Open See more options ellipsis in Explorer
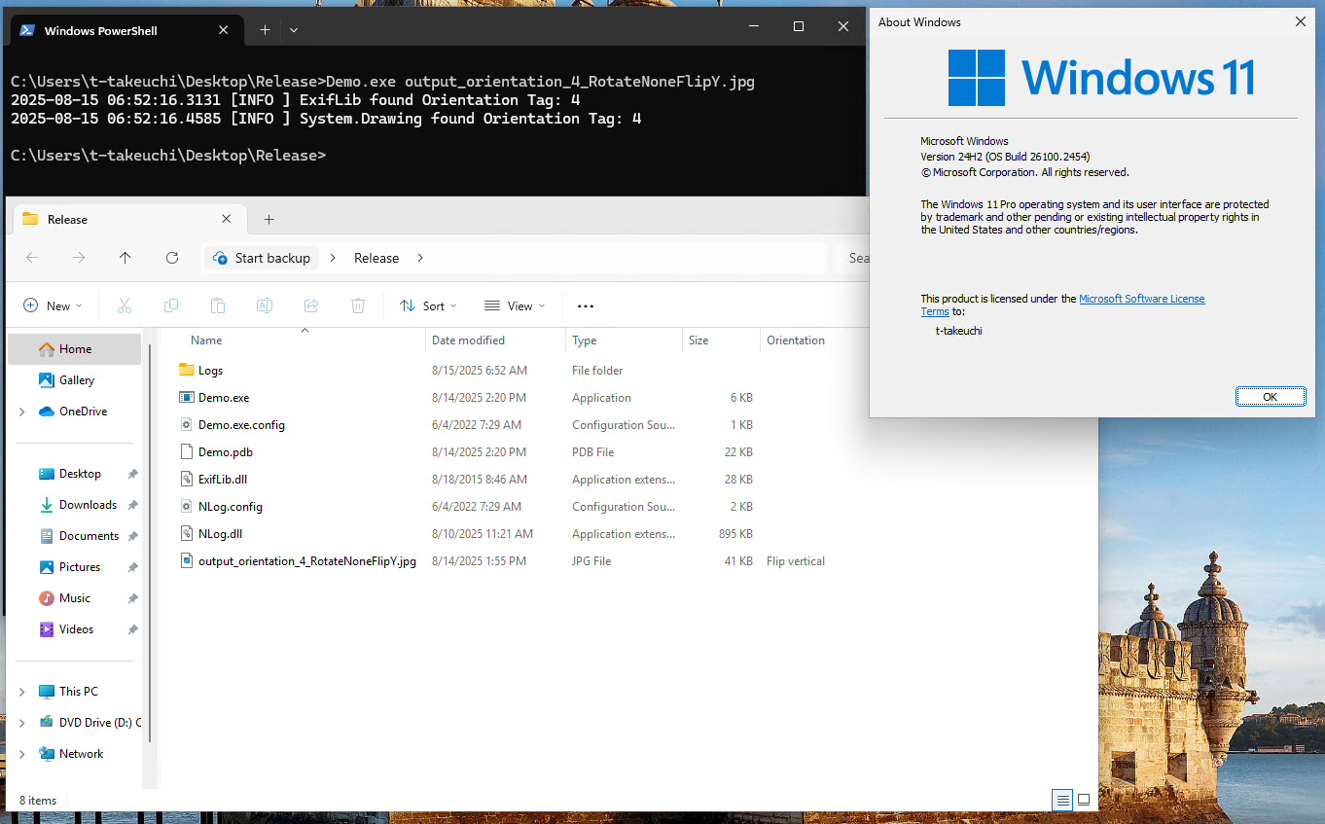The height and width of the screenshot is (824, 1325). 586,305
